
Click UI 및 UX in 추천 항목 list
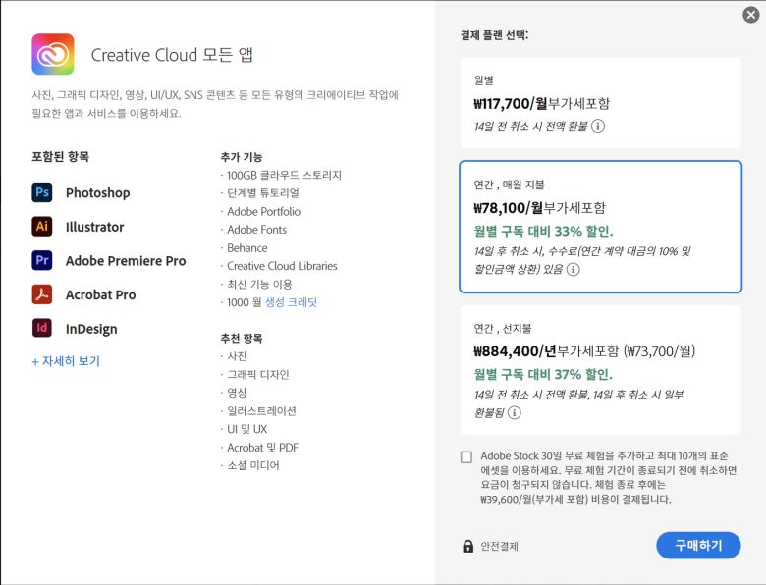247,429
